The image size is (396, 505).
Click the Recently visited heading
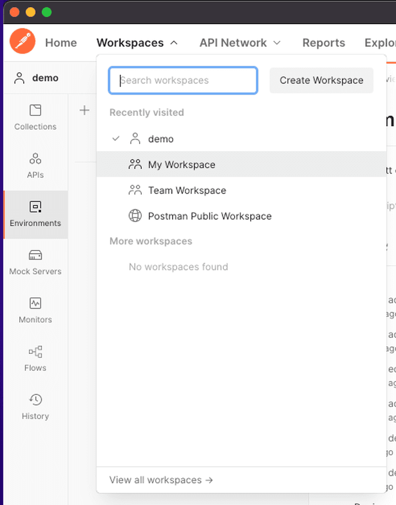tap(146, 112)
